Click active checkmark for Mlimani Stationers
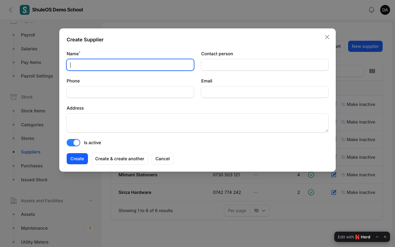 click(311, 175)
